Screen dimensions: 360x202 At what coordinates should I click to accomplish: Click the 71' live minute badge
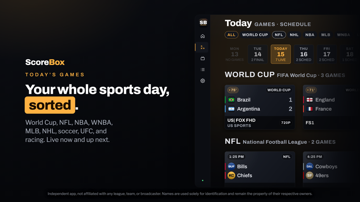[x=311, y=90]
